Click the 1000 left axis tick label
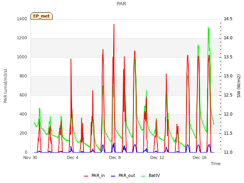This screenshot has height=183, width=244. click(x=22, y=57)
